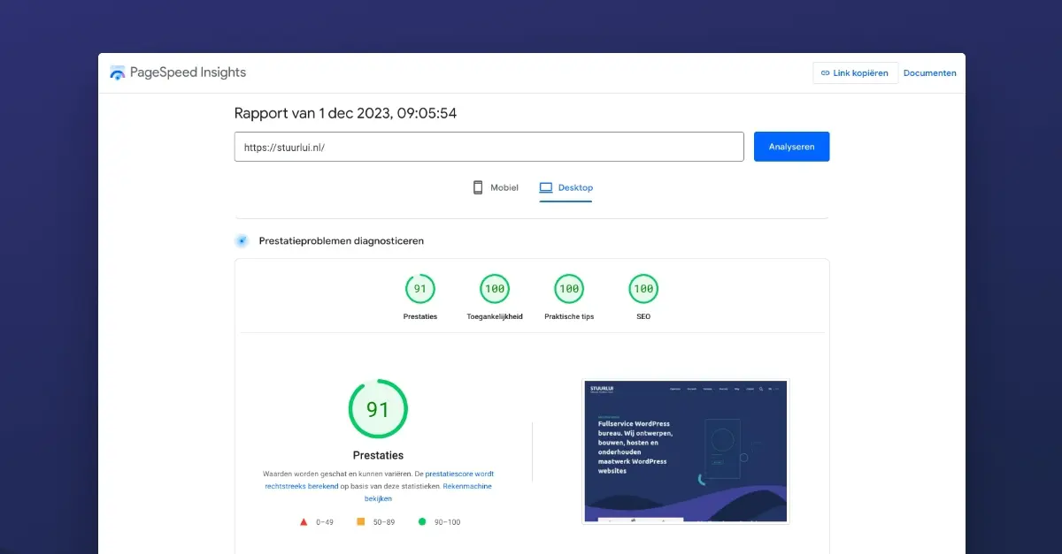Image resolution: width=1062 pixels, height=554 pixels.
Task: Click the blue dot icon beside Prestatieproblemen diagnosticeren
Action: [x=241, y=239]
